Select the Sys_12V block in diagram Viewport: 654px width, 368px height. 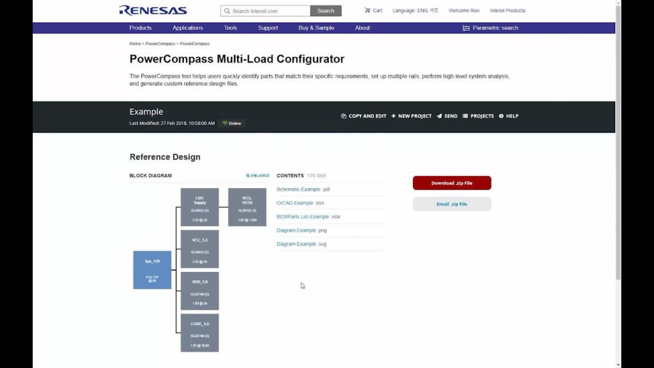click(x=152, y=270)
